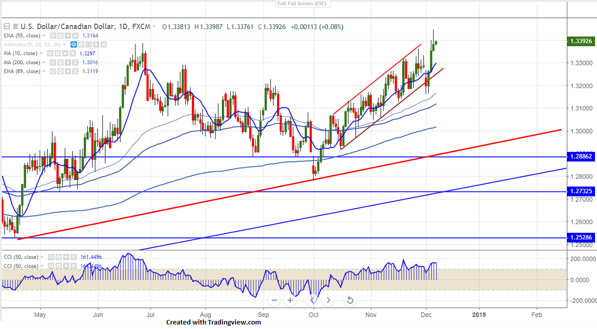Open dropdown arrow next to FXCM title

(154, 27)
